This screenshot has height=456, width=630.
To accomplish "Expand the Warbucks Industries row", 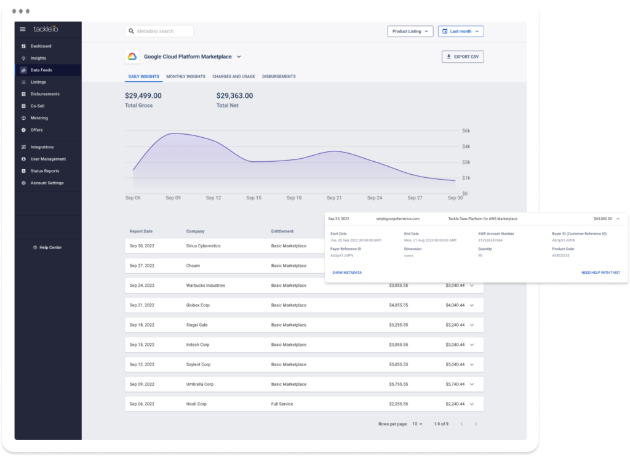I will coord(472,286).
